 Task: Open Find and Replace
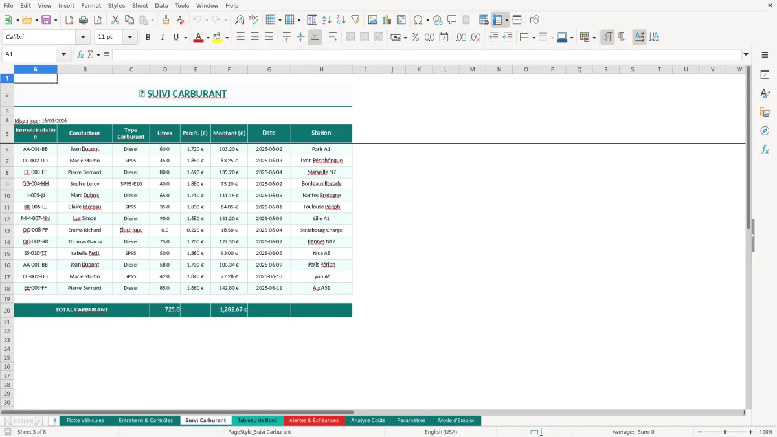(x=240, y=20)
